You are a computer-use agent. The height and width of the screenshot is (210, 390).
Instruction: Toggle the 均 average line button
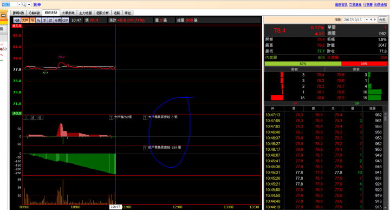(32, 20)
